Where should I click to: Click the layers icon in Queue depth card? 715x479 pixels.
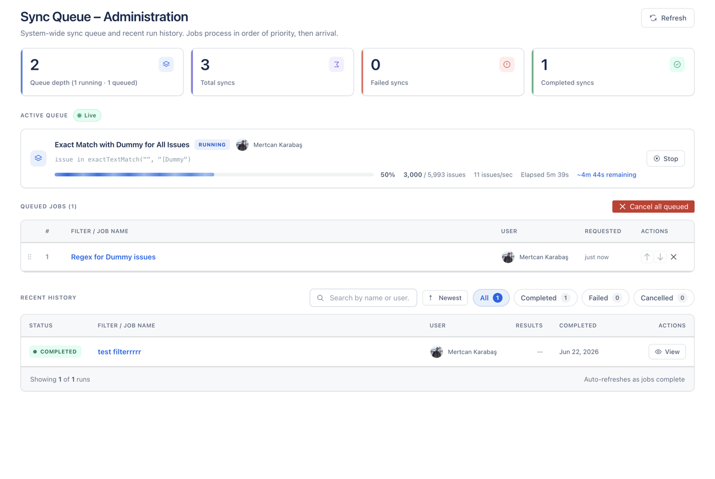click(x=166, y=64)
